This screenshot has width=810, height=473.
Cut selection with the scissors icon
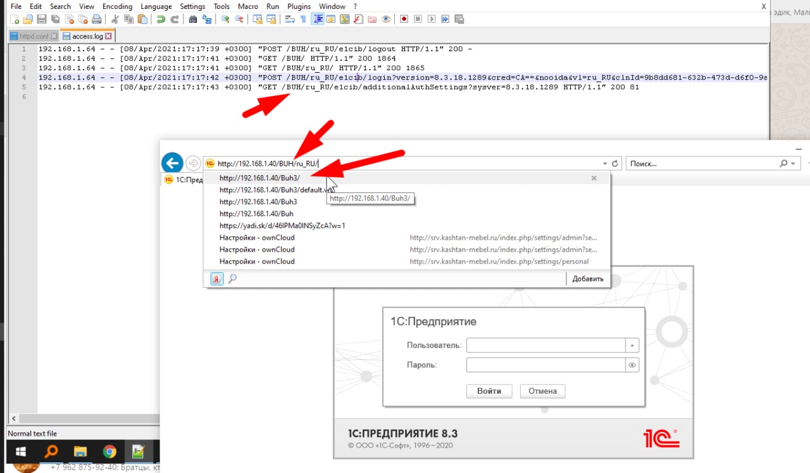click(x=115, y=19)
